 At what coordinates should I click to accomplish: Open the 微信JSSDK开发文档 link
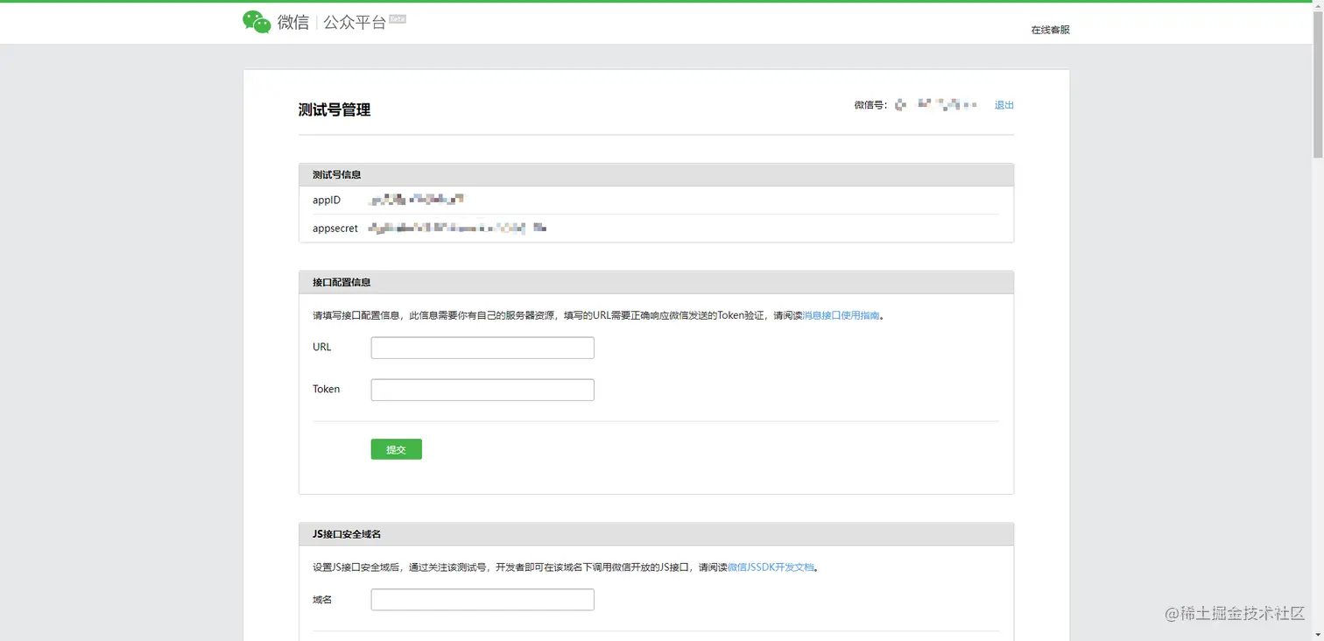click(771, 567)
